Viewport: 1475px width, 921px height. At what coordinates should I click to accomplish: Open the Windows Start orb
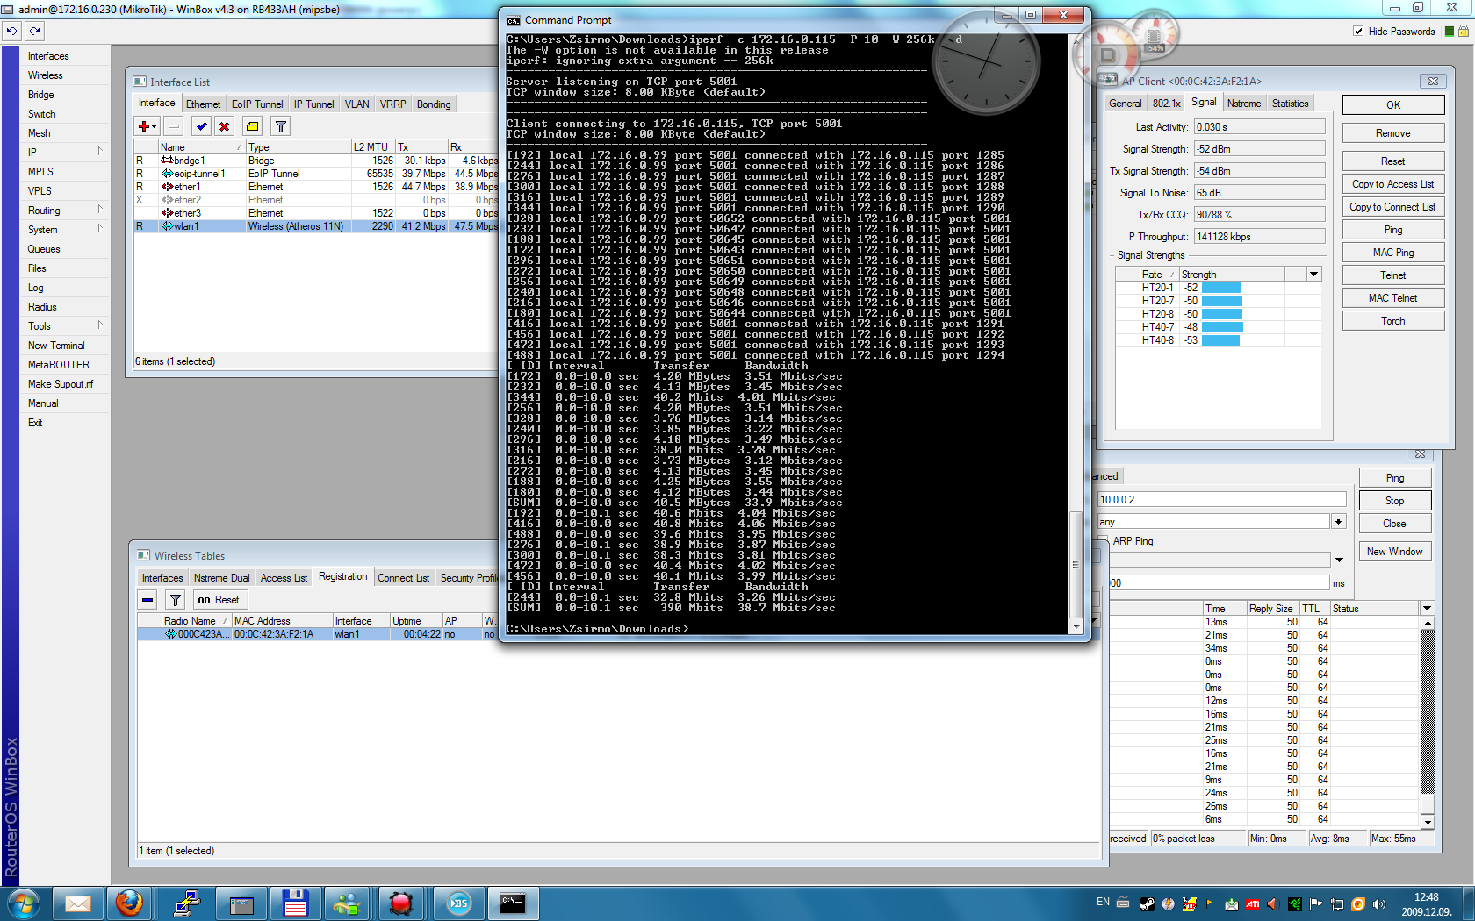click(x=23, y=903)
